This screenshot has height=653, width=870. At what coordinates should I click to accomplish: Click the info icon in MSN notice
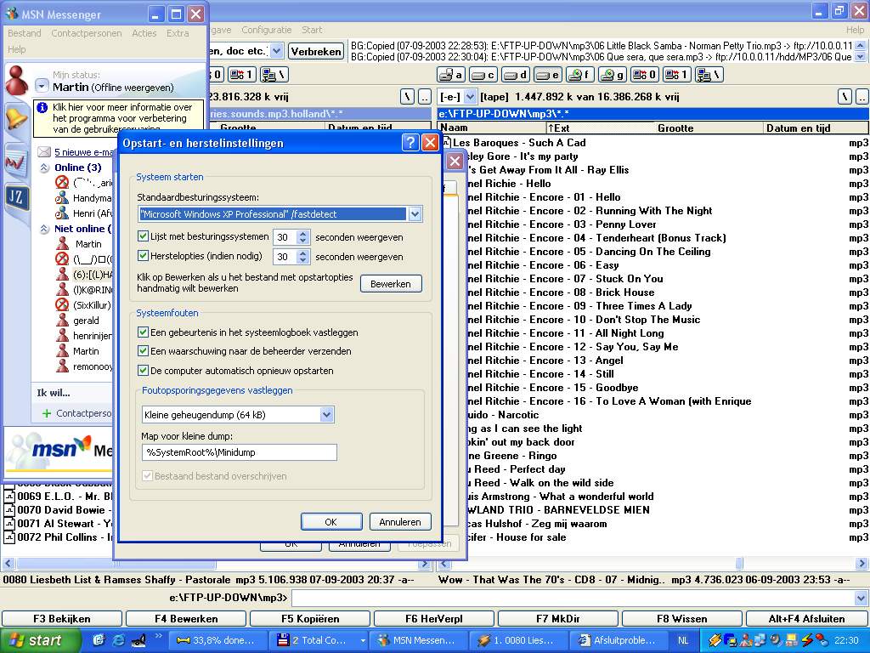click(42, 108)
